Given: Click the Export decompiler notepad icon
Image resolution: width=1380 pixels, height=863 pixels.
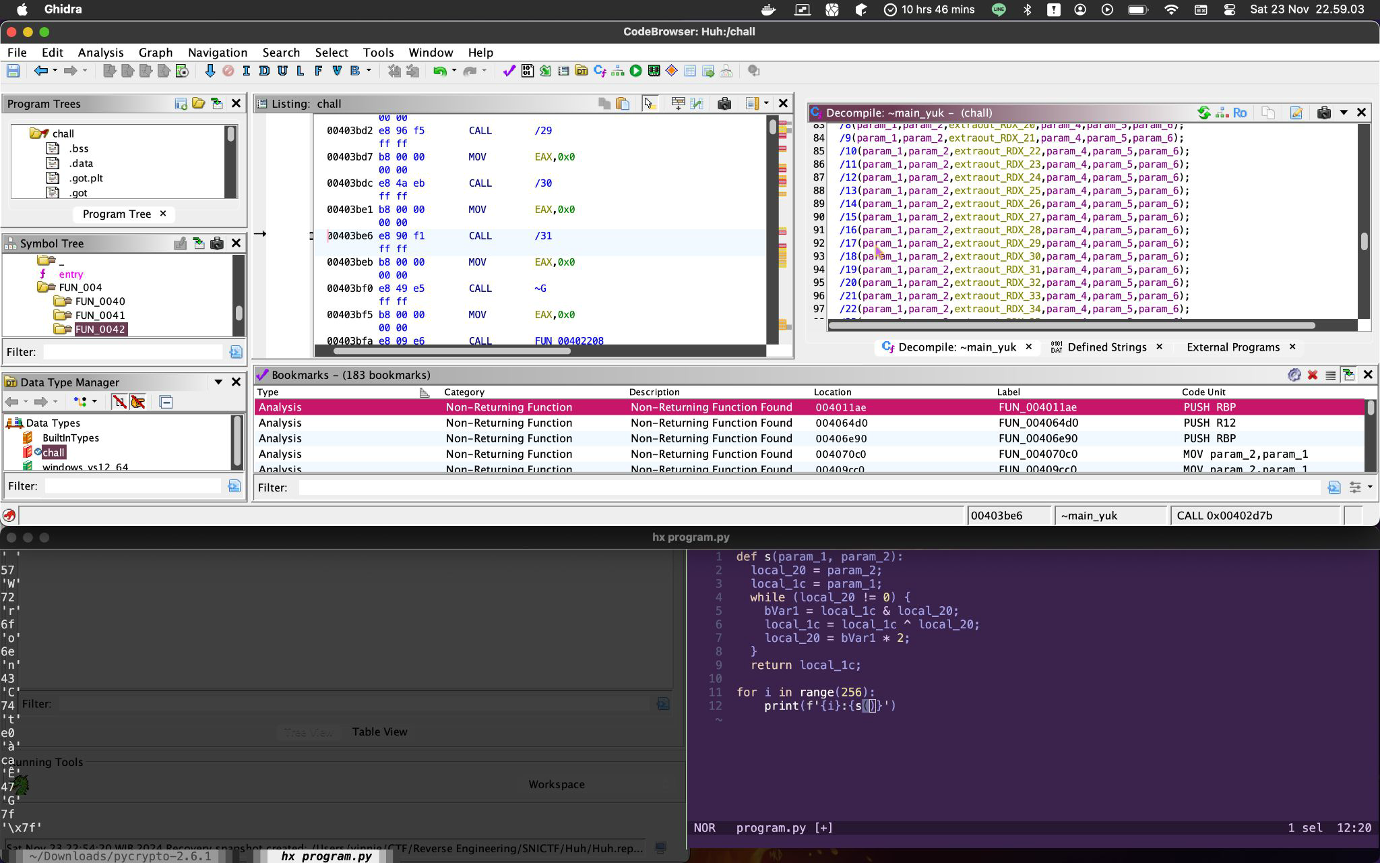Looking at the screenshot, I should click(x=1296, y=113).
